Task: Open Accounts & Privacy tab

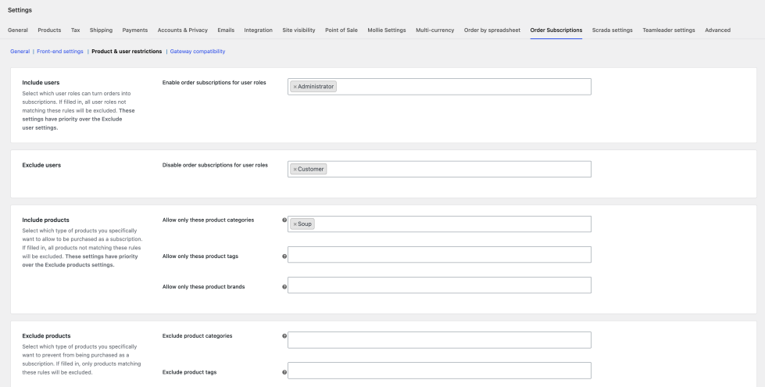Action: 183,30
